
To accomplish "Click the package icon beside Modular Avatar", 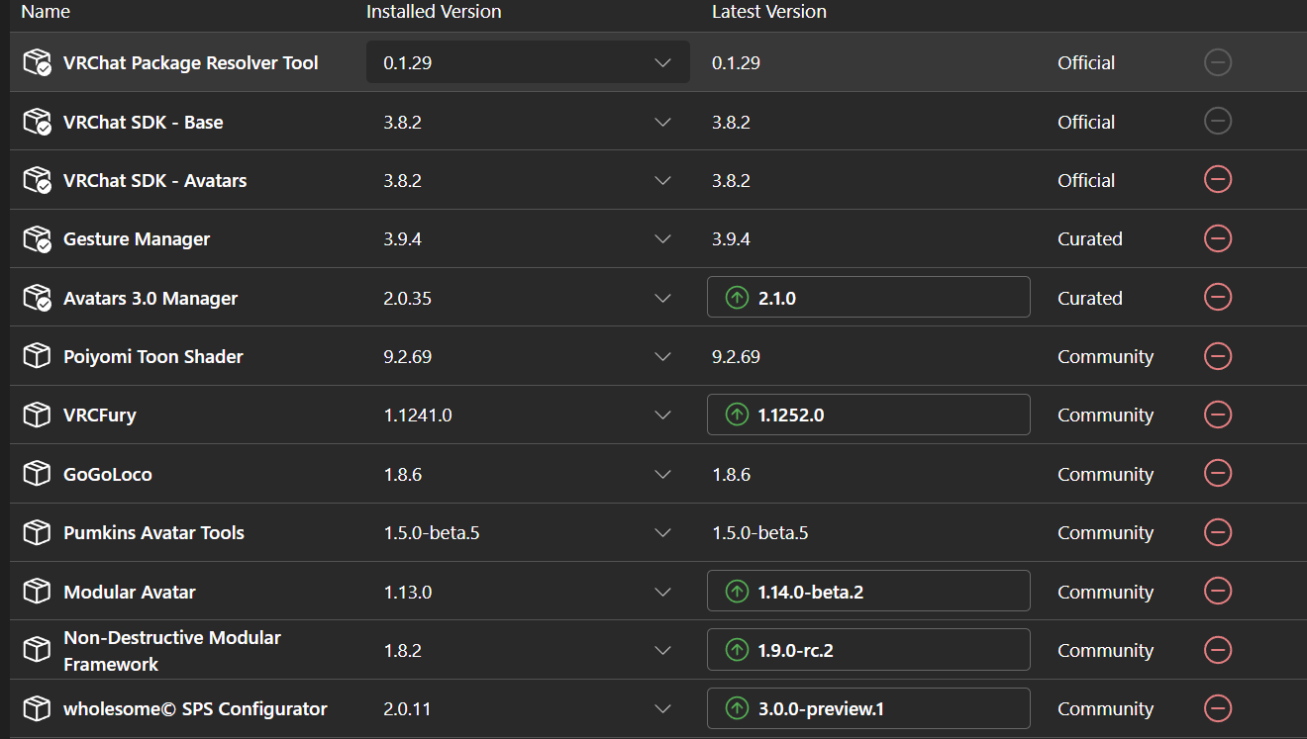I will 37,592.
